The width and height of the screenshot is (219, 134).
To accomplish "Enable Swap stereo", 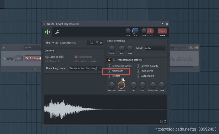I will pyautogui.click(x=145, y=76).
